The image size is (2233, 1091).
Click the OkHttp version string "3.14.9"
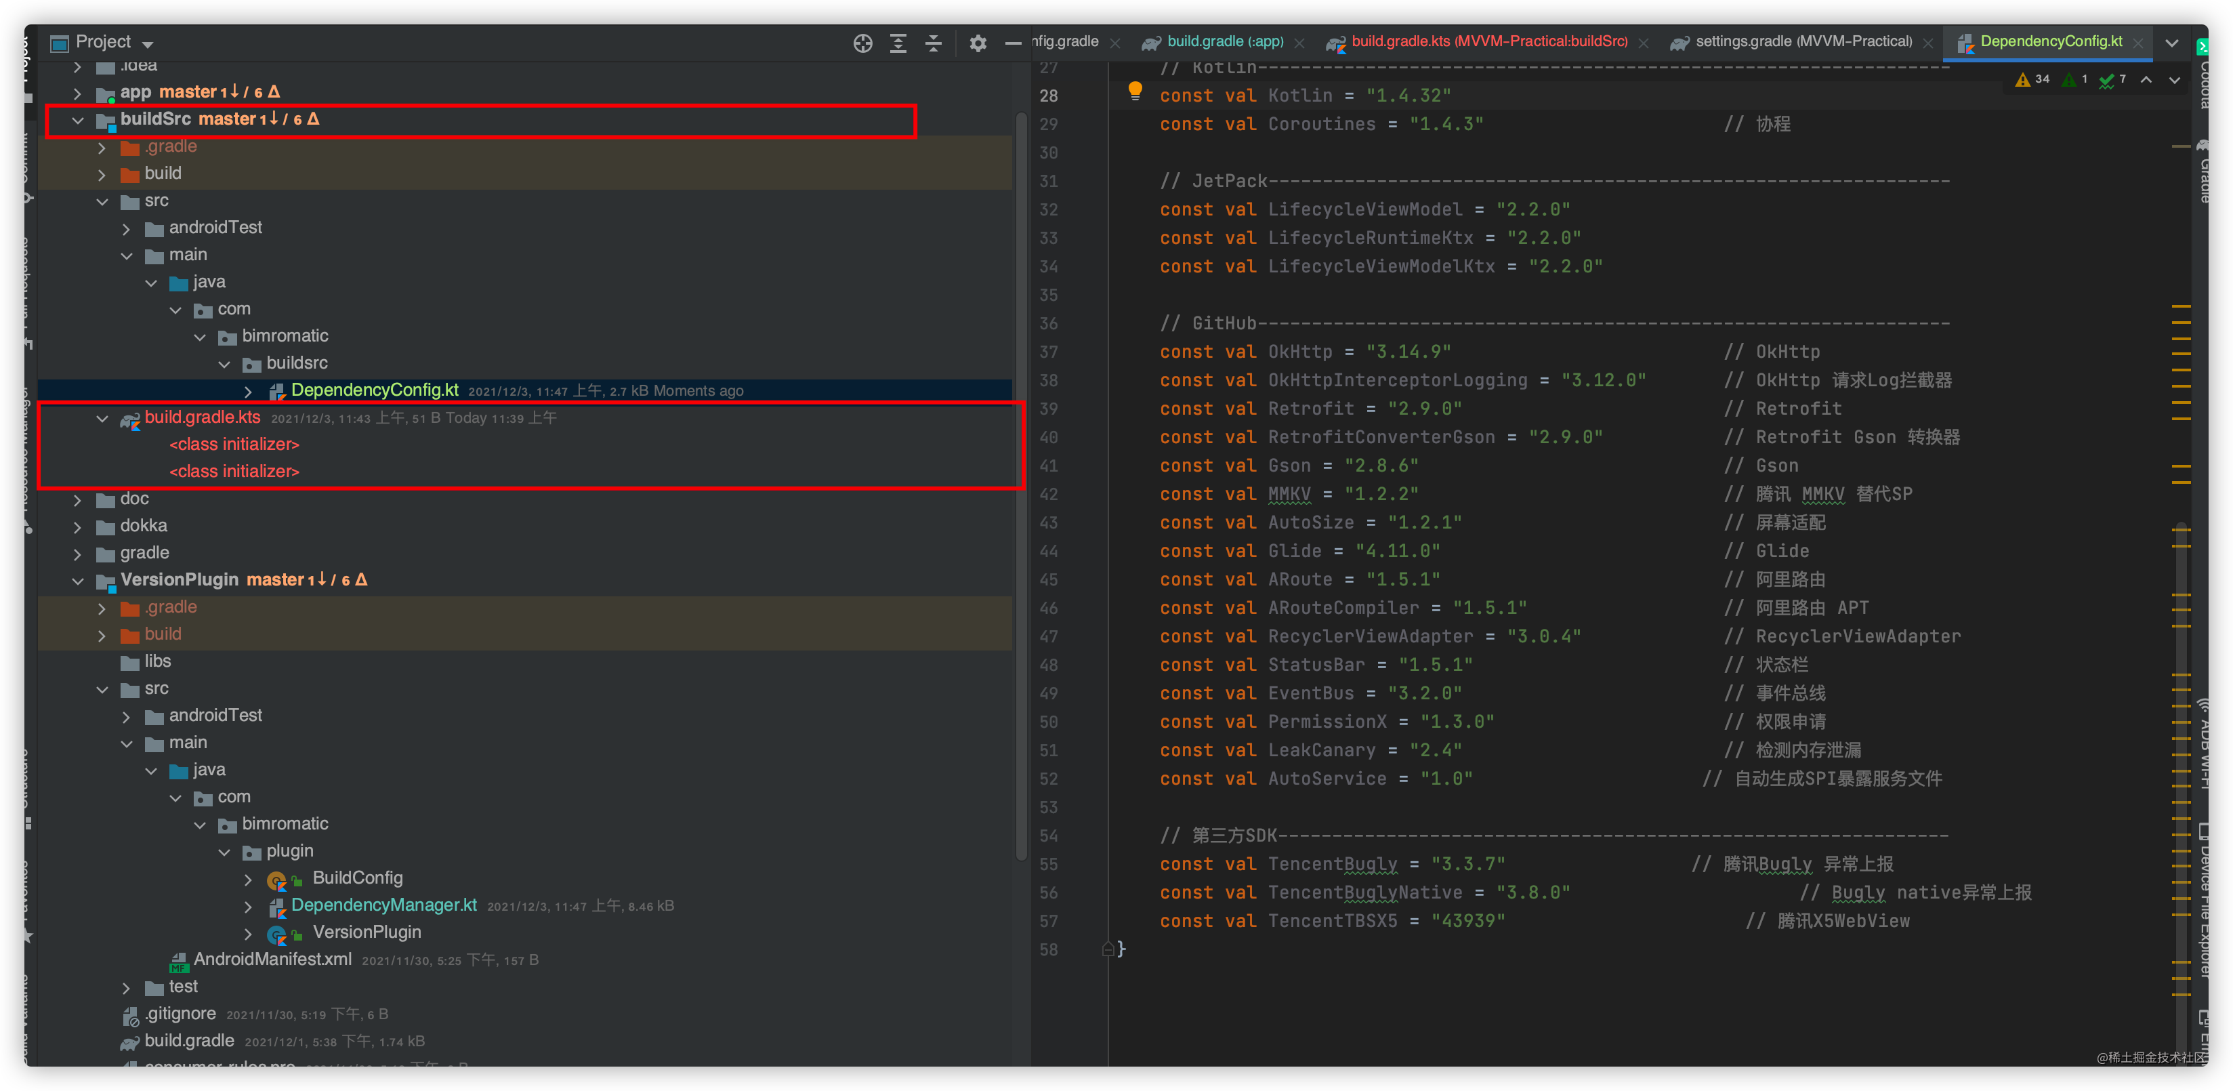pyautogui.click(x=1408, y=352)
